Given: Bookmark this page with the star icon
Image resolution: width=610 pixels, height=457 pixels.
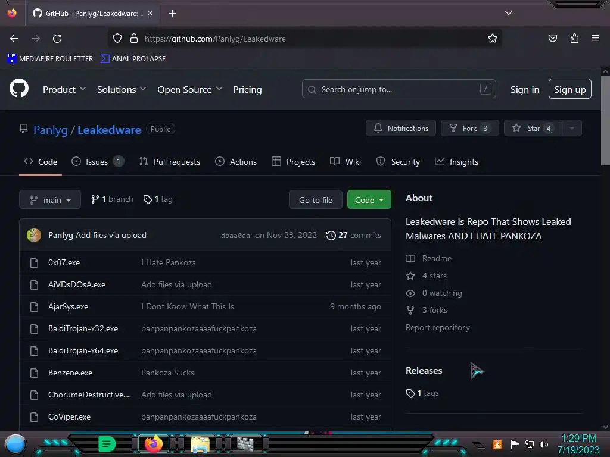Looking at the screenshot, I should point(493,38).
